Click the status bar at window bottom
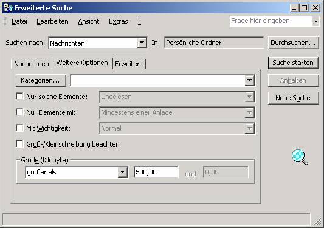324x228 pixels. click(156, 219)
